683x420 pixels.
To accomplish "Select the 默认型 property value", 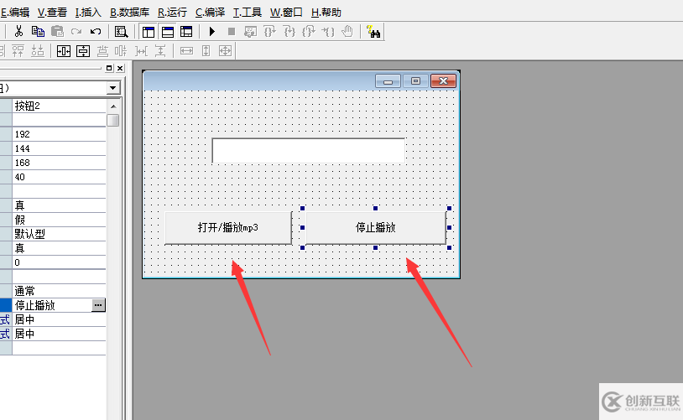I will (59, 234).
